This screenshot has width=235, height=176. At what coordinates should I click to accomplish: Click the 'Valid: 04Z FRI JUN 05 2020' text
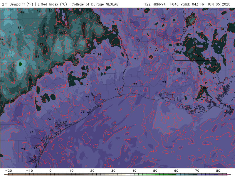click(205, 4)
